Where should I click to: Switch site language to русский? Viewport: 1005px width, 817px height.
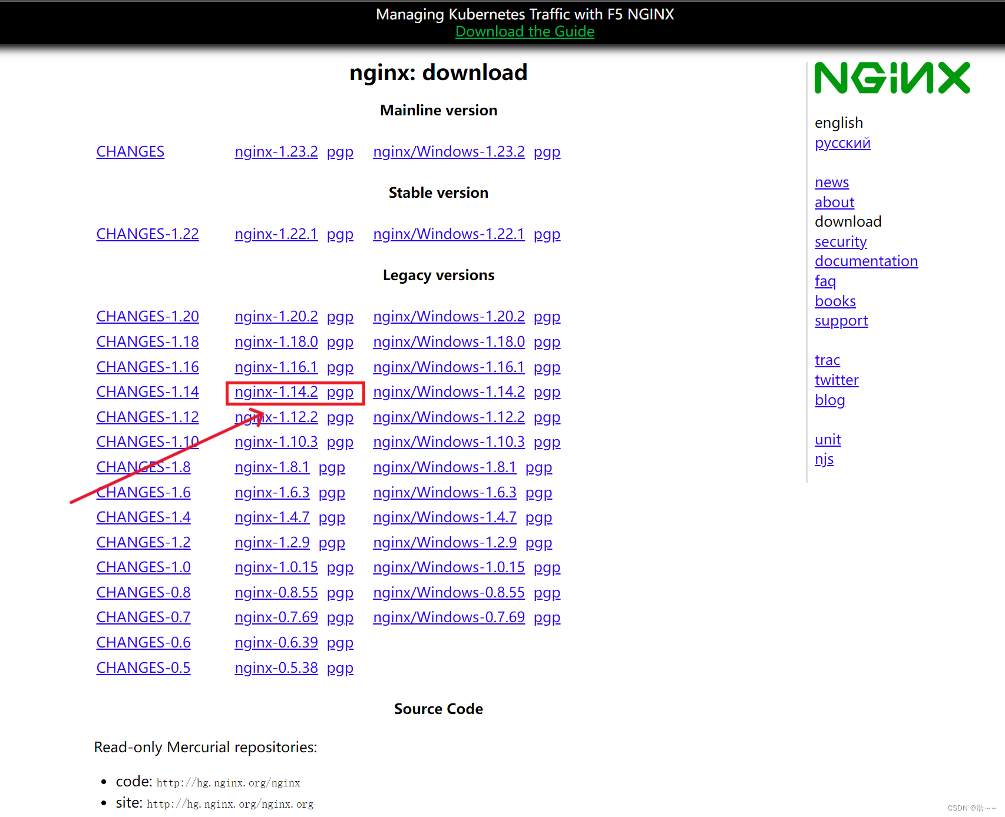pos(842,143)
